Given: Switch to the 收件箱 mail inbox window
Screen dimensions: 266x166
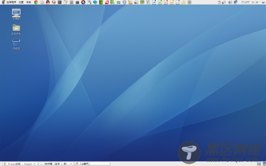Looking at the screenshot, I should pyautogui.click(x=56, y=164).
